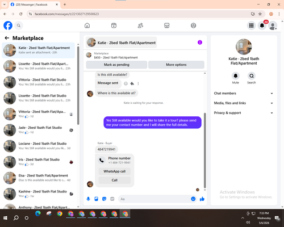Click Mark as pending button
This screenshot has width=284, height=227.
(116, 65)
